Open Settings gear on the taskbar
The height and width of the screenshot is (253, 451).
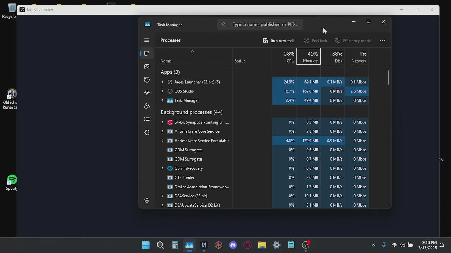pos(277,245)
